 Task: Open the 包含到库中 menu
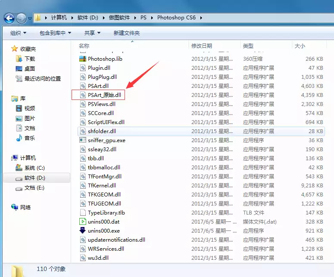tap(55, 33)
